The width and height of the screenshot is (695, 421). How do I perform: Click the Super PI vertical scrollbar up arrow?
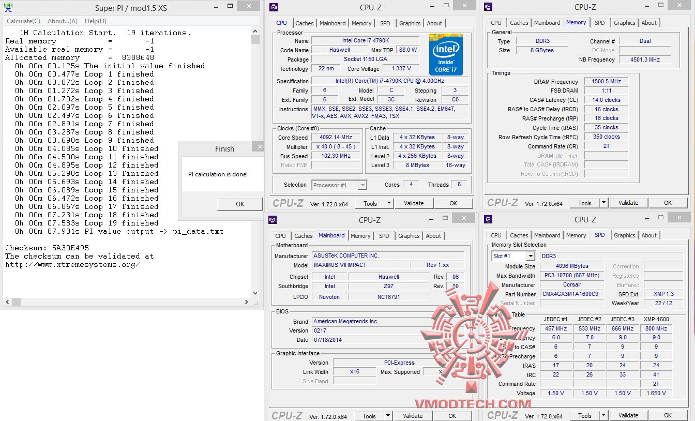click(255, 31)
